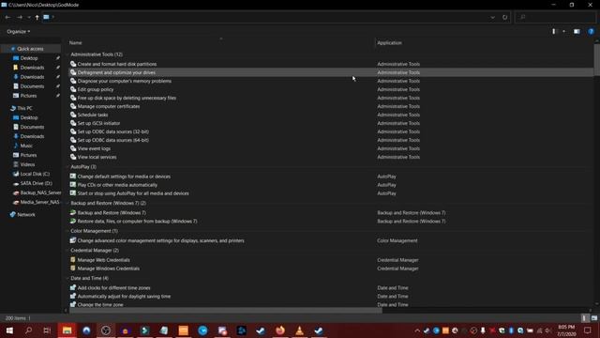This screenshot has width=600, height=338.
Task: Click the horizontal scrollbar thumb
Action: pos(225,311)
